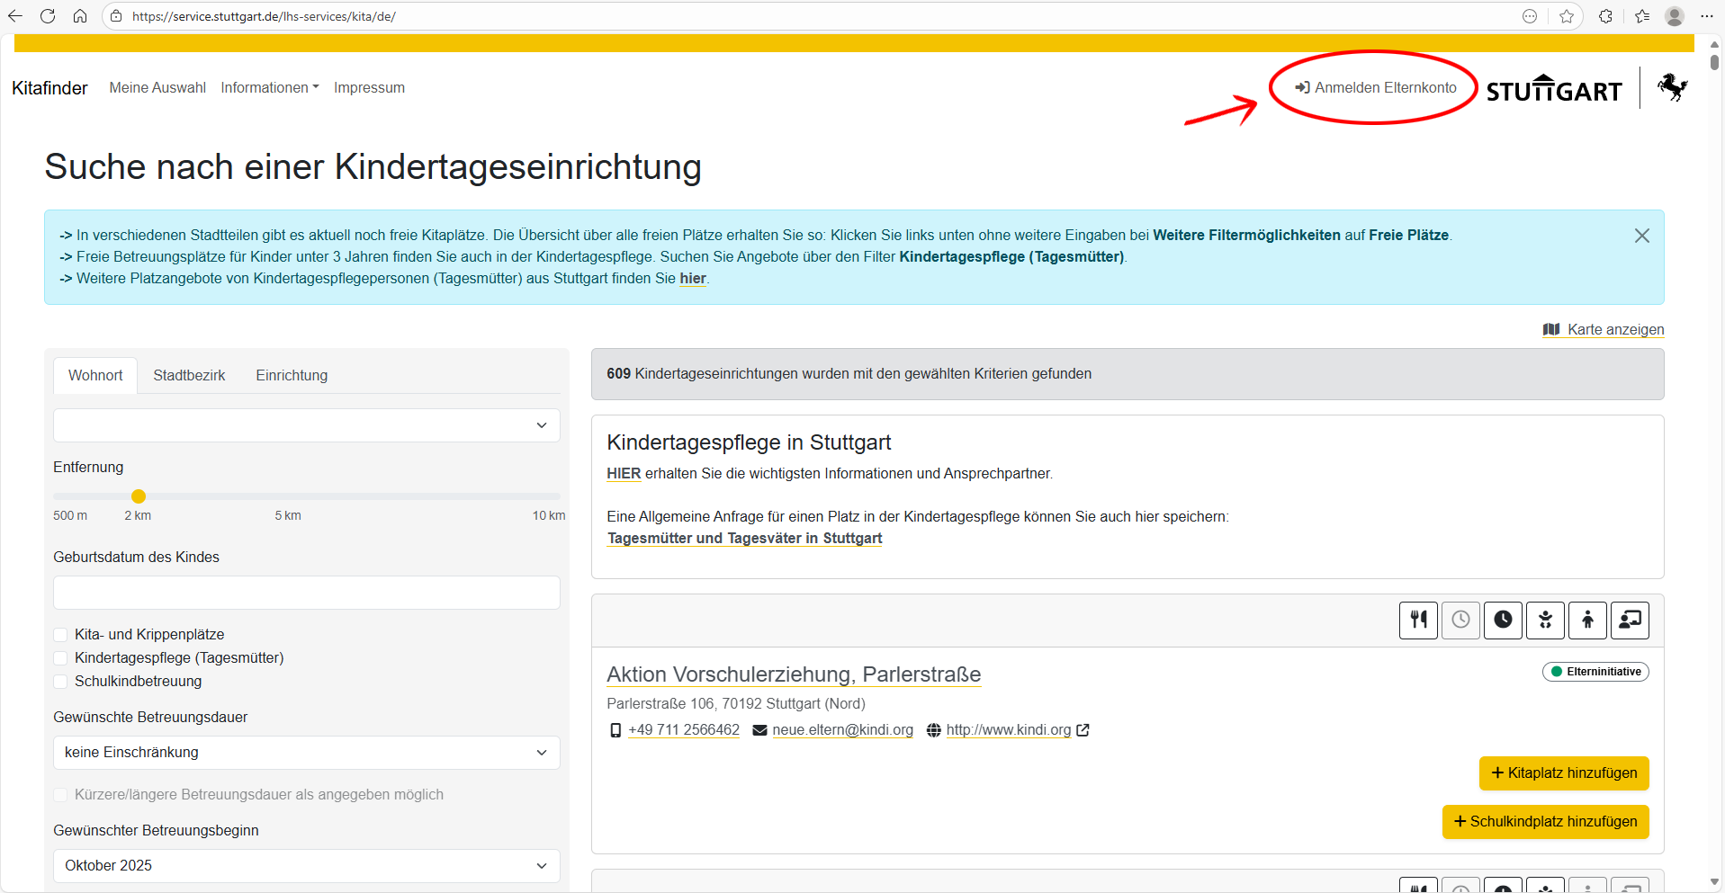Open the Oktober 2025 start date dropdown
Image resolution: width=1725 pixels, height=893 pixels.
[306, 865]
